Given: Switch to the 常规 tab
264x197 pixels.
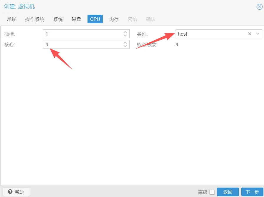Looking at the screenshot, I should 12,19.
